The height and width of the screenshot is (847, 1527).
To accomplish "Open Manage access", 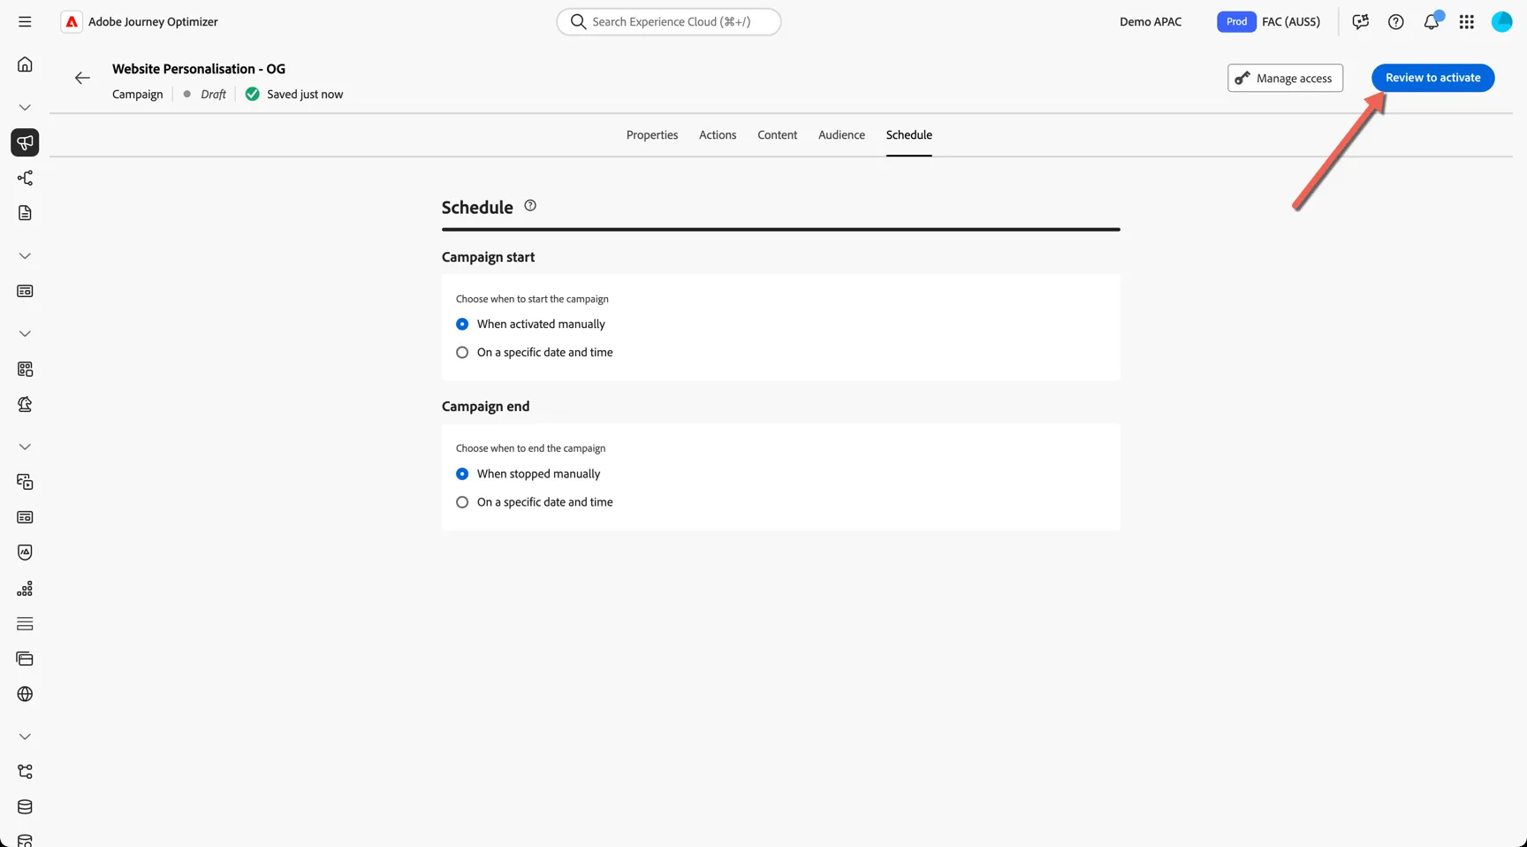I will point(1285,78).
